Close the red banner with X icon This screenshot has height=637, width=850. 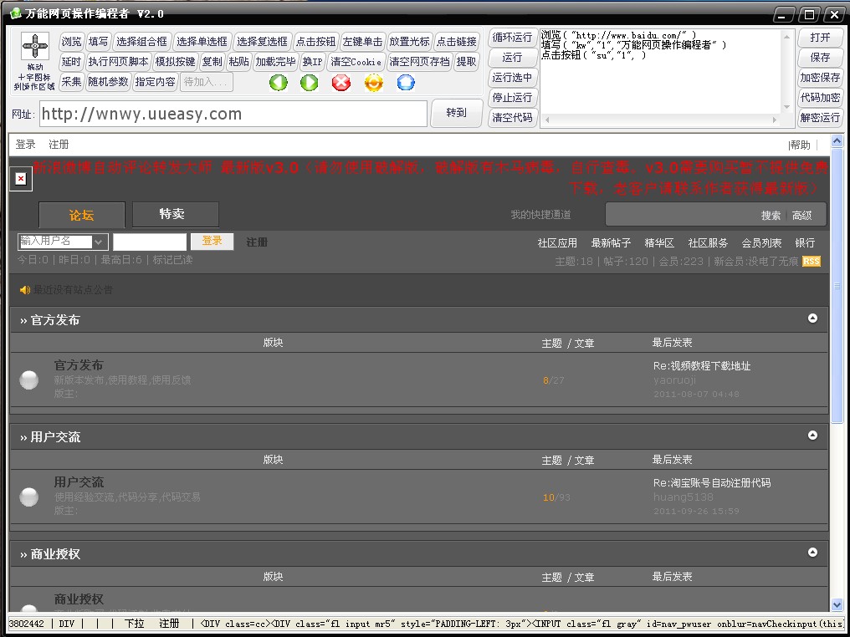21,179
